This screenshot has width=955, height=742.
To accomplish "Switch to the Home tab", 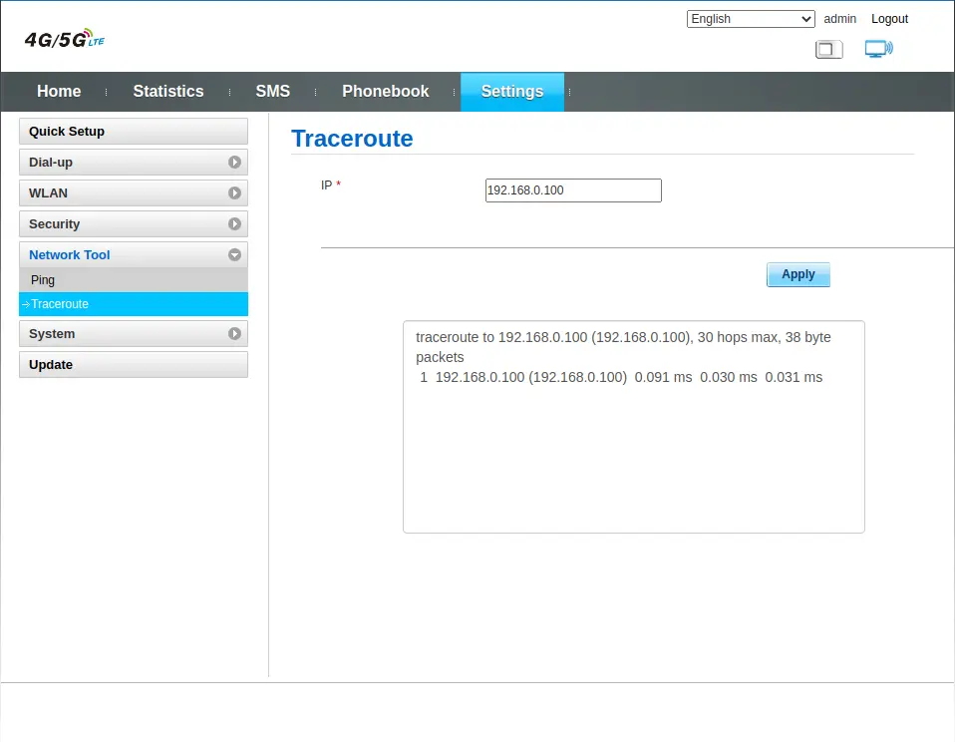I will point(59,92).
